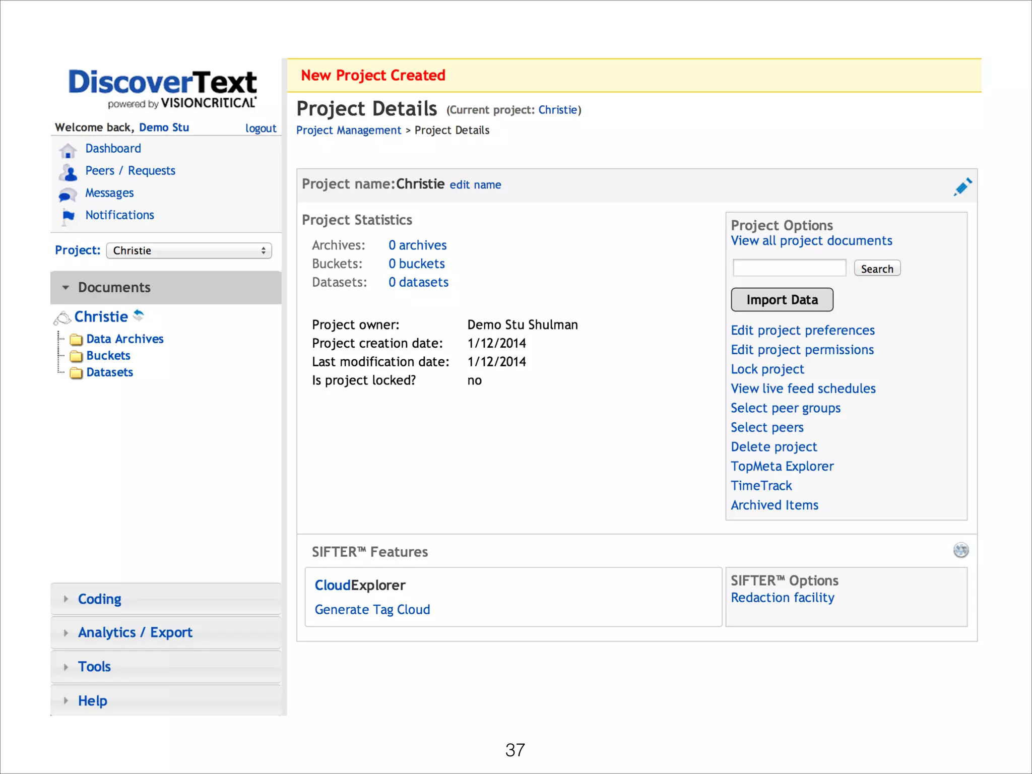Expand the Tools panel
The width and height of the screenshot is (1032, 774).
pyautogui.click(x=94, y=666)
